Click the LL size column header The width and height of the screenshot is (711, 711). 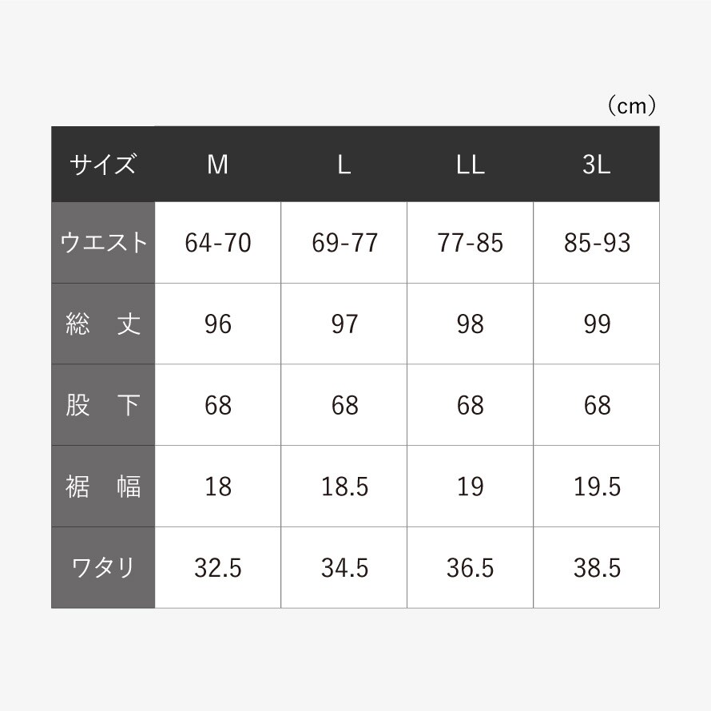471,165
